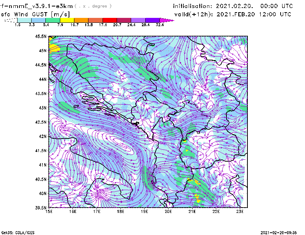305x235 pixels.
Task: Click the model name 'nmmE_v3.9.1-e3km' text
Action: (41, 6)
